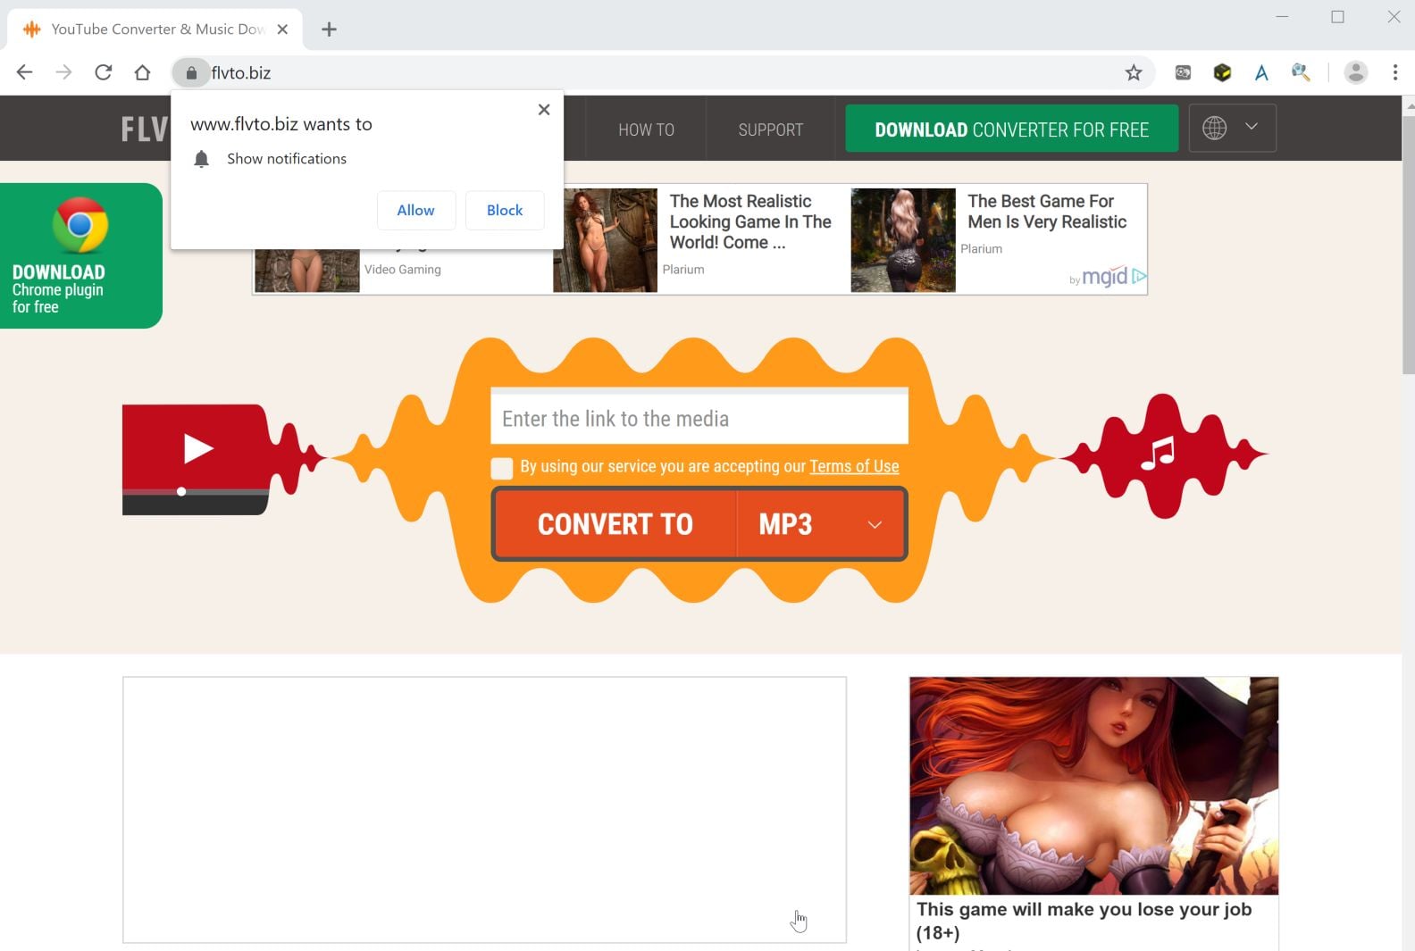Open the profile avatar menu
Image resolution: width=1415 pixels, height=951 pixels.
1356,72
